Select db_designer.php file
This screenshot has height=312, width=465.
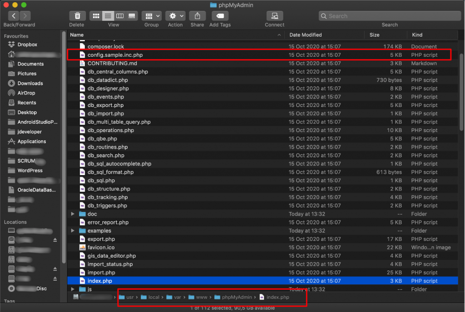point(263,88)
